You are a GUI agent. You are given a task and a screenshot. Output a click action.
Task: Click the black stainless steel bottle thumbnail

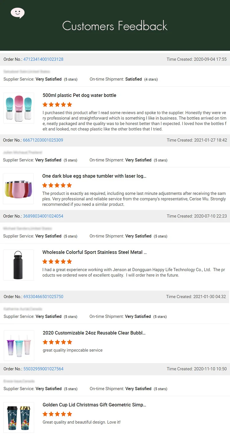click(x=18, y=265)
